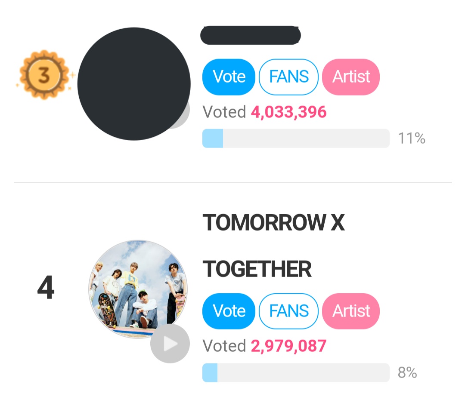Open FANS page for third-ranked artist
This screenshot has height=412, width=465.
[288, 77]
